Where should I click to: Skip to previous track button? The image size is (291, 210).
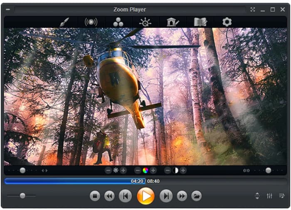click(x=126, y=196)
